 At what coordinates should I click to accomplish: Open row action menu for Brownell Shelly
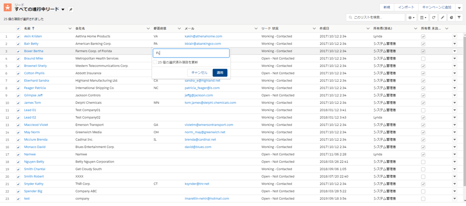pos(455,66)
